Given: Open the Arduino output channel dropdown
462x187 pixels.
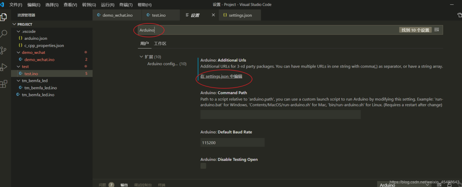Looking at the screenshot, I should (404, 185).
